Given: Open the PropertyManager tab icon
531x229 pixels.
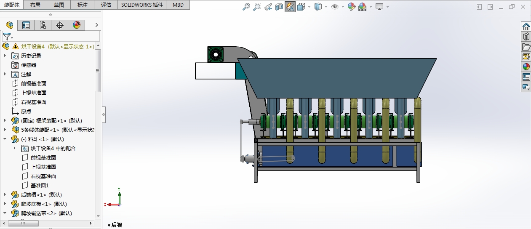Looking at the screenshot, I should click(x=26, y=25).
